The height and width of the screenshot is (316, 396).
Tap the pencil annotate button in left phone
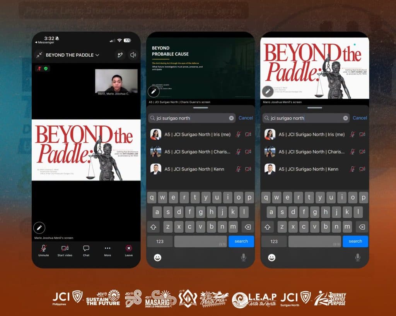[x=39, y=228]
